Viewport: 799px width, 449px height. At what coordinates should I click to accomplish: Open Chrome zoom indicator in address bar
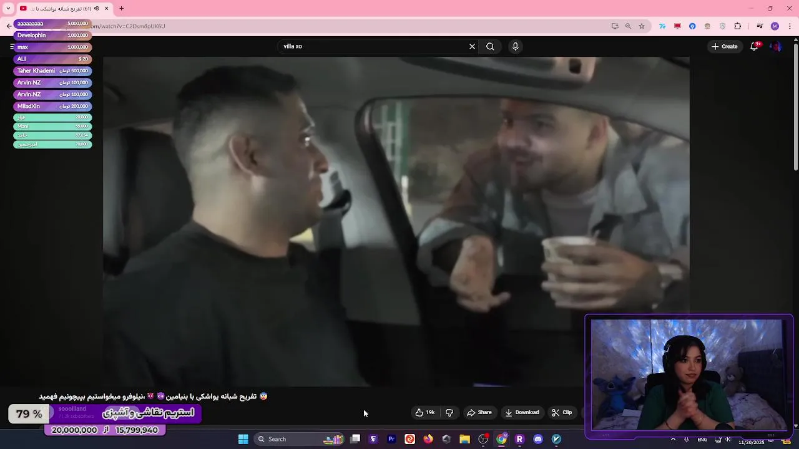(628, 26)
